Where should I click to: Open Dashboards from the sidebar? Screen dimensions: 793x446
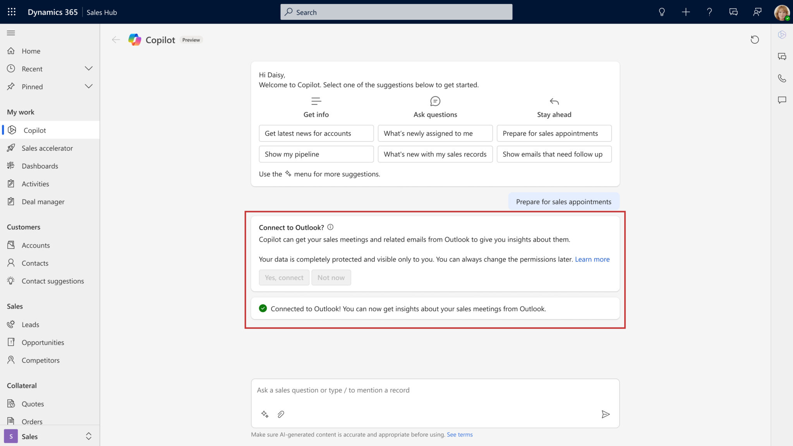pos(41,166)
